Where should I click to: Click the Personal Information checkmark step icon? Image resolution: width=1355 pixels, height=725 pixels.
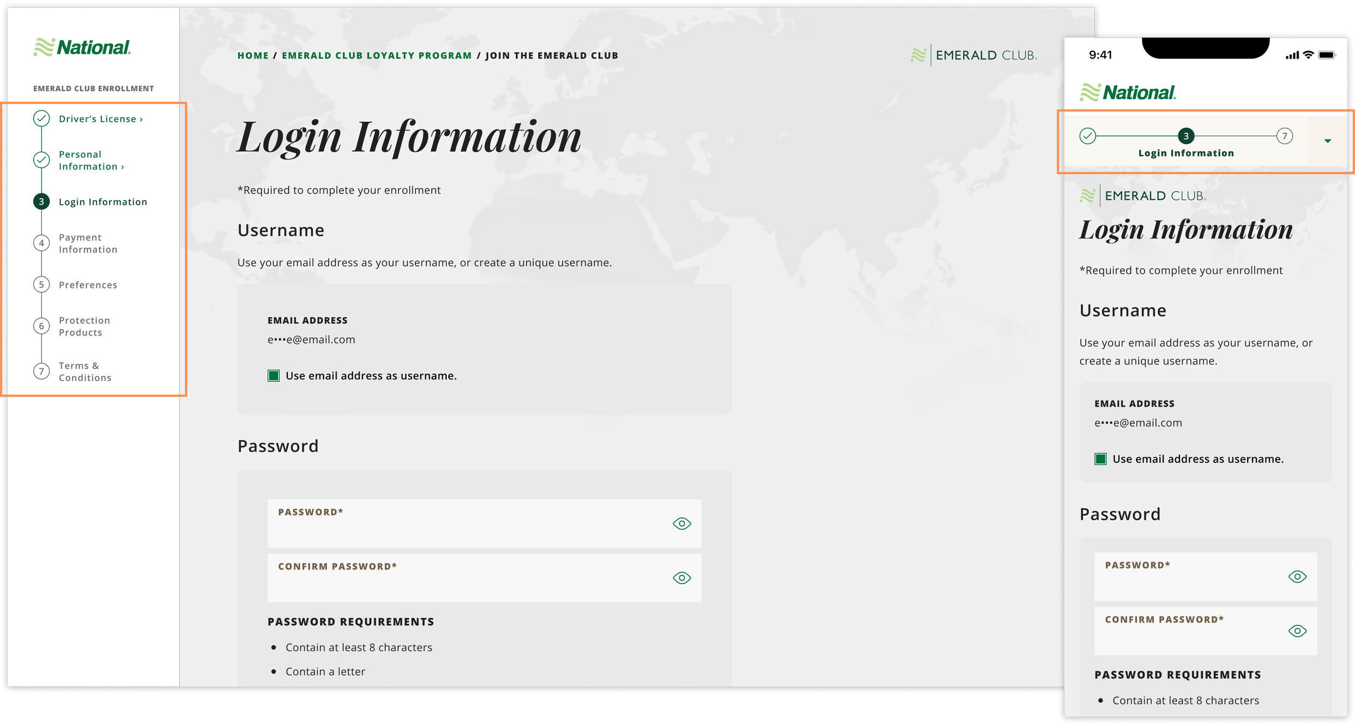42,160
